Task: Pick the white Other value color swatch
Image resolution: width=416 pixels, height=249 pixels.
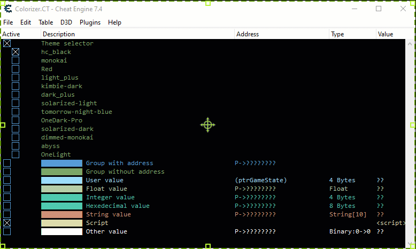Action: point(61,231)
